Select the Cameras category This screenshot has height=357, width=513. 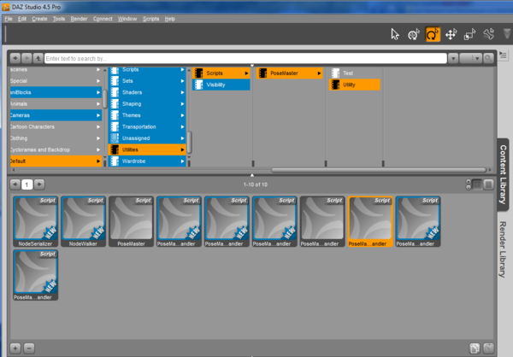[56, 115]
